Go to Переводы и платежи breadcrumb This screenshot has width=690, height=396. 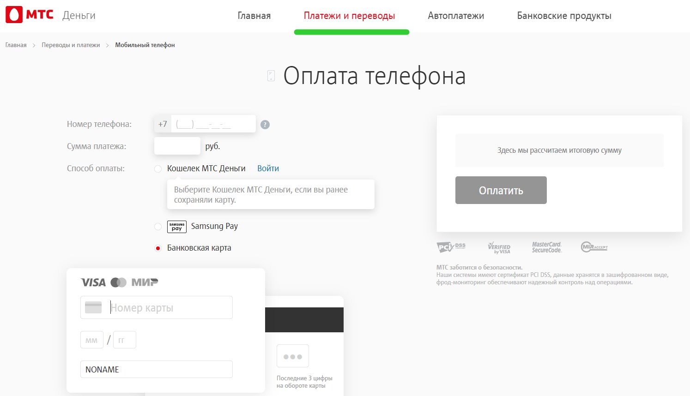71,45
